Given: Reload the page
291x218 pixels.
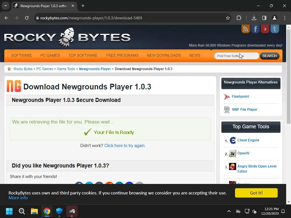Looking at the screenshot, I should click(27, 18).
